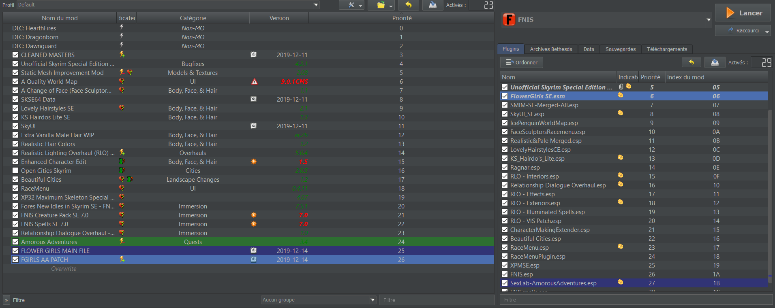
Task: Click the green flag on Open Cities Skyrim
Action: click(x=122, y=170)
